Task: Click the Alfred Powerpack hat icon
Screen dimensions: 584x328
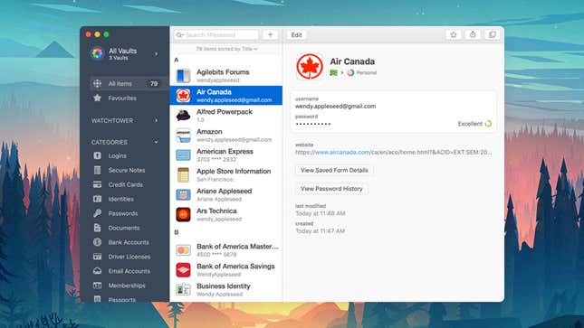Action: pos(183,116)
